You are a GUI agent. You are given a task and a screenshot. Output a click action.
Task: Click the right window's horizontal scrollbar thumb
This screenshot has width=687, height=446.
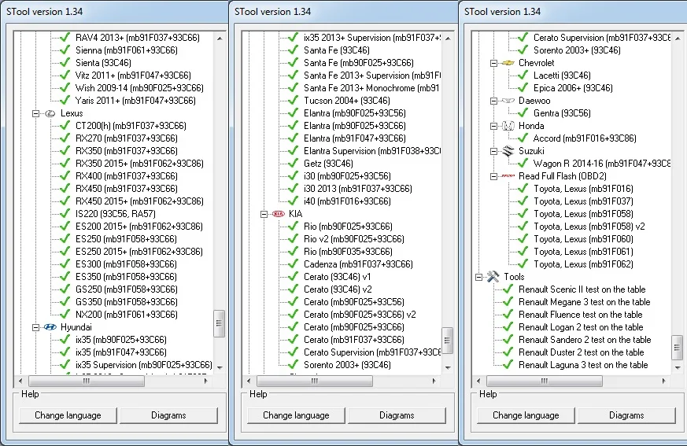[x=544, y=381]
